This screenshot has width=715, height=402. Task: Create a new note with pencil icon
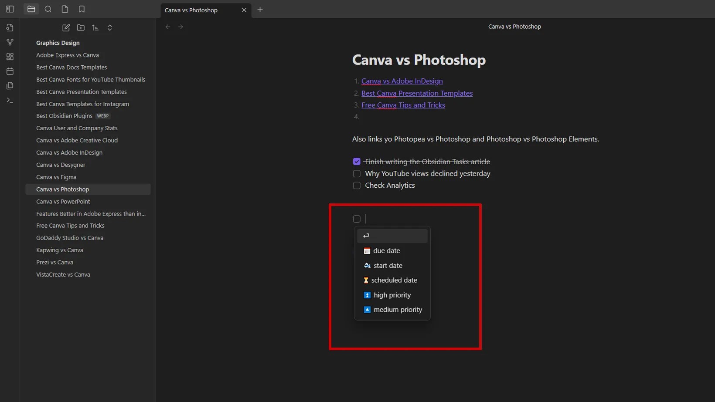(x=66, y=28)
